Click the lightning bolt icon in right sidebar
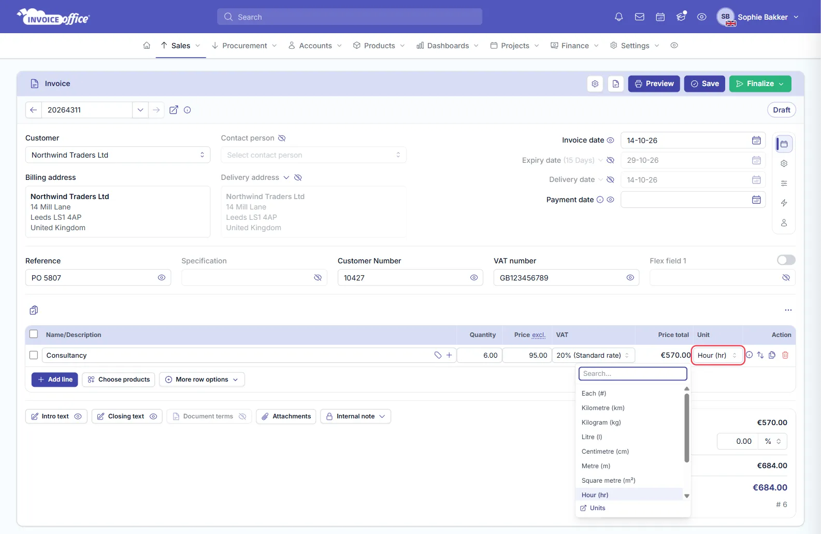The image size is (821, 534). click(x=784, y=203)
